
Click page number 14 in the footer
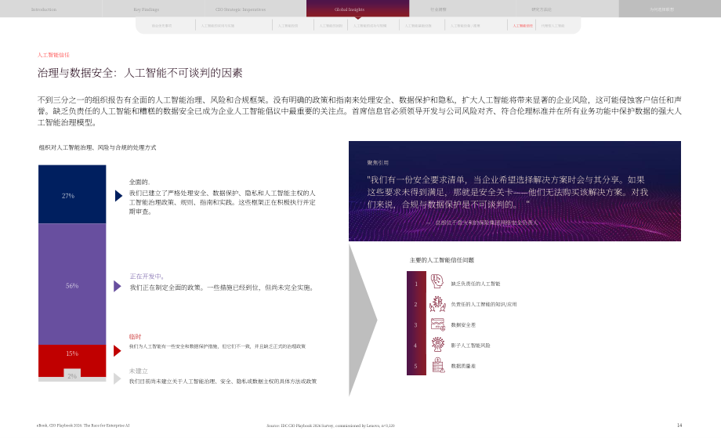pyautogui.click(x=679, y=425)
